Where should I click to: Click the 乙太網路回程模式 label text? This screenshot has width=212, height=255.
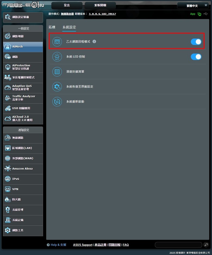coord(78,42)
